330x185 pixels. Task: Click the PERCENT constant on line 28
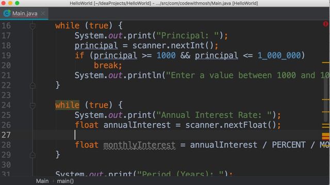[x=289, y=145]
